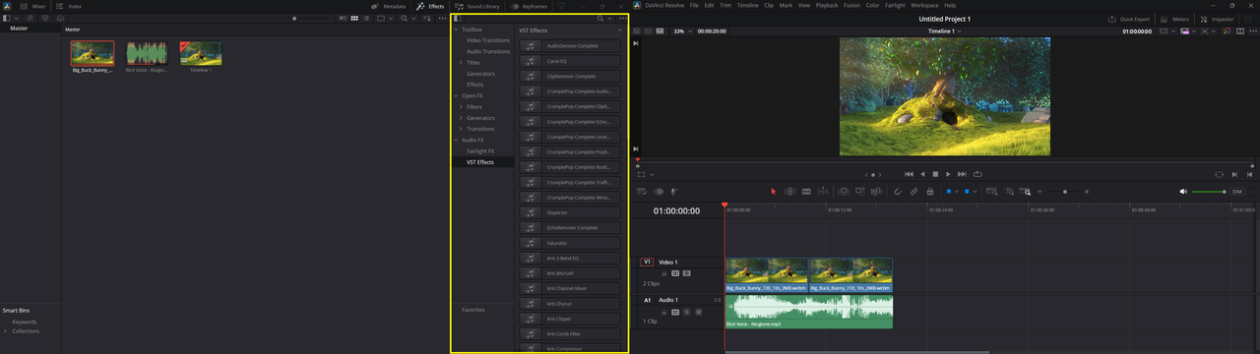Image resolution: width=1260 pixels, height=354 pixels.
Task: Toggle Loop playback icon
Action: 976,174
